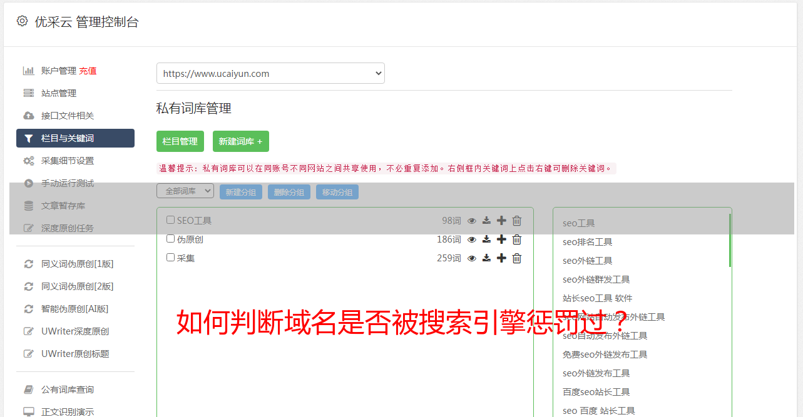The height and width of the screenshot is (417, 803).
Task: Select keyword 免费seo外链发布工具
Action: coord(605,354)
